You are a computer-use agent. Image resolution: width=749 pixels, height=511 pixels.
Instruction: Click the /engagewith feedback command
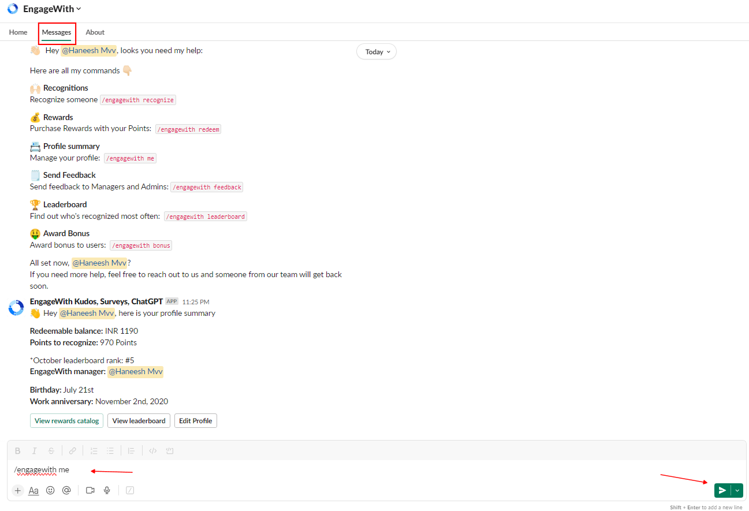pyautogui.click(x=207, y=187)
